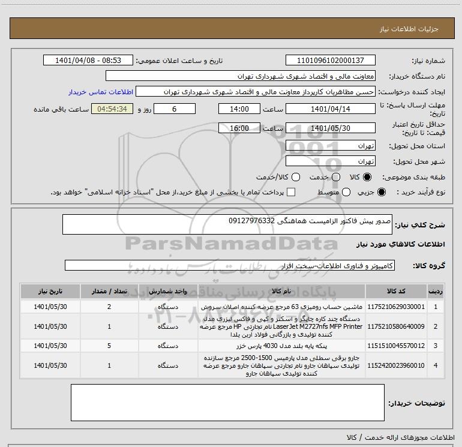Image resolution: width=462 pixels, height=447 pixels.
Task: Click quantity 5 in the fan row
Action: click(x=109, y=346)
